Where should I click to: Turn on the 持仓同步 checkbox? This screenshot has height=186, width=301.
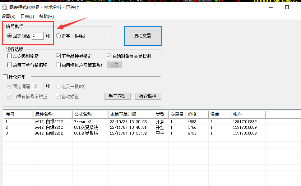(5, 77)
